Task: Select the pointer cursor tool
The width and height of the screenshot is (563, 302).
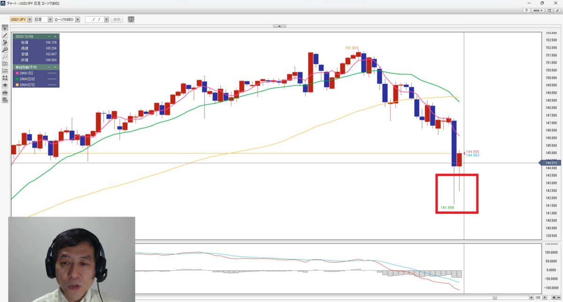Action: (5, 28)
